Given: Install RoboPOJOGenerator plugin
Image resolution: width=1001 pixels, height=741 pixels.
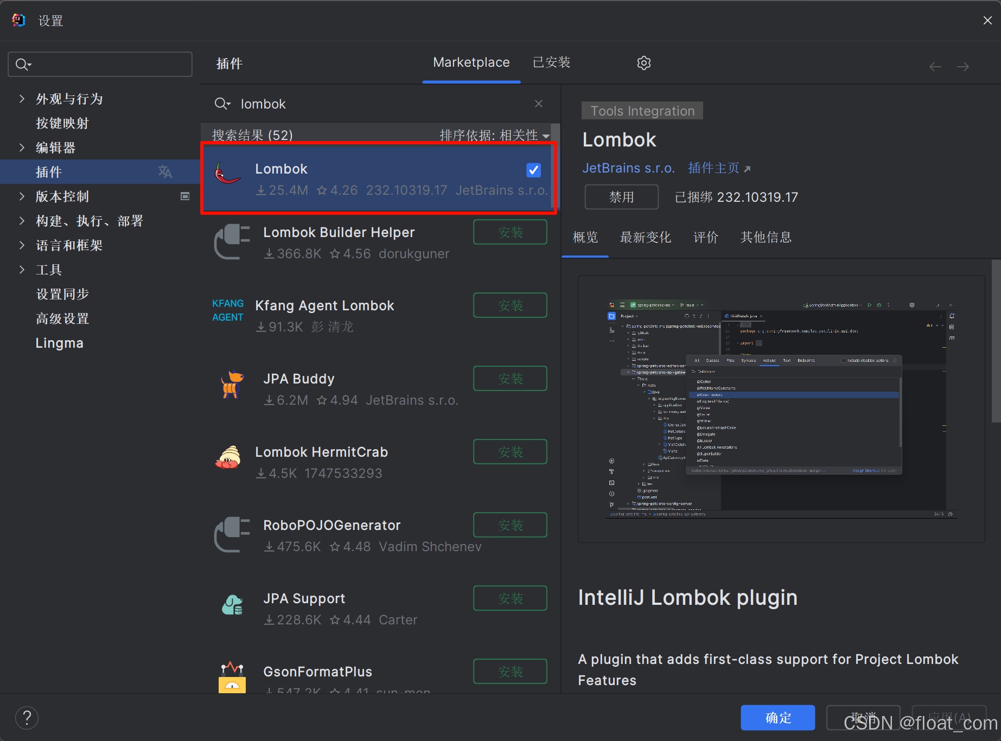Looking at the screenshot, I should (x=510, y=525).
